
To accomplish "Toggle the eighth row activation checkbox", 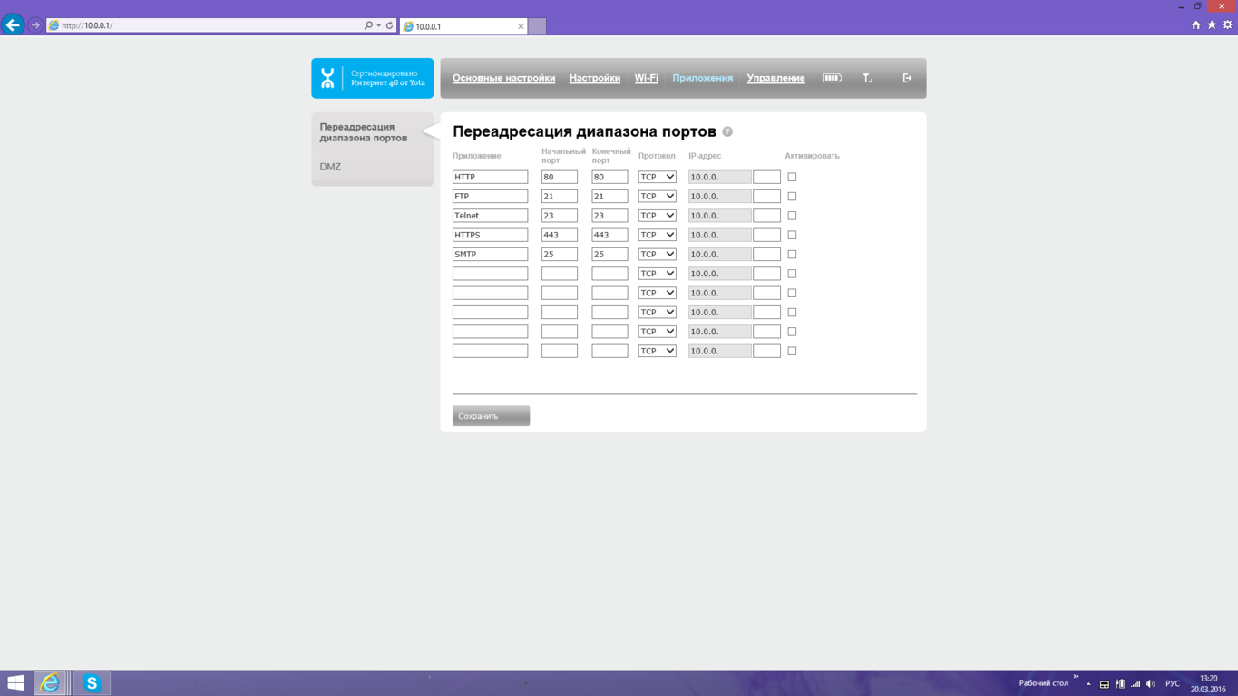I will 792,312.
